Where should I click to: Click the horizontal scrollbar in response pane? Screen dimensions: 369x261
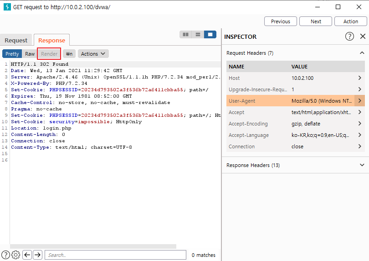pos(93,246)
